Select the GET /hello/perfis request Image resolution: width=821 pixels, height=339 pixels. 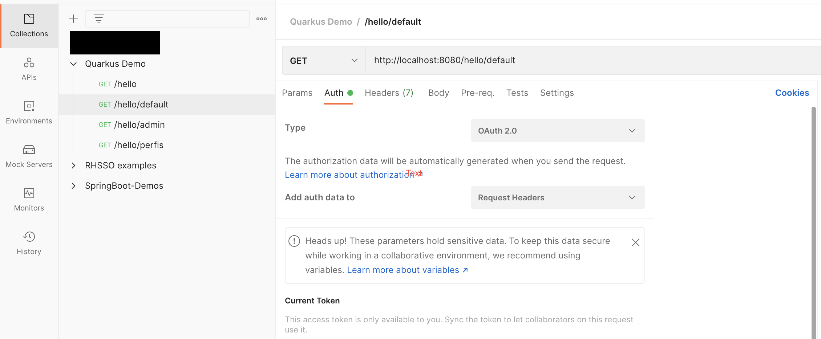[x=167, y=145]
